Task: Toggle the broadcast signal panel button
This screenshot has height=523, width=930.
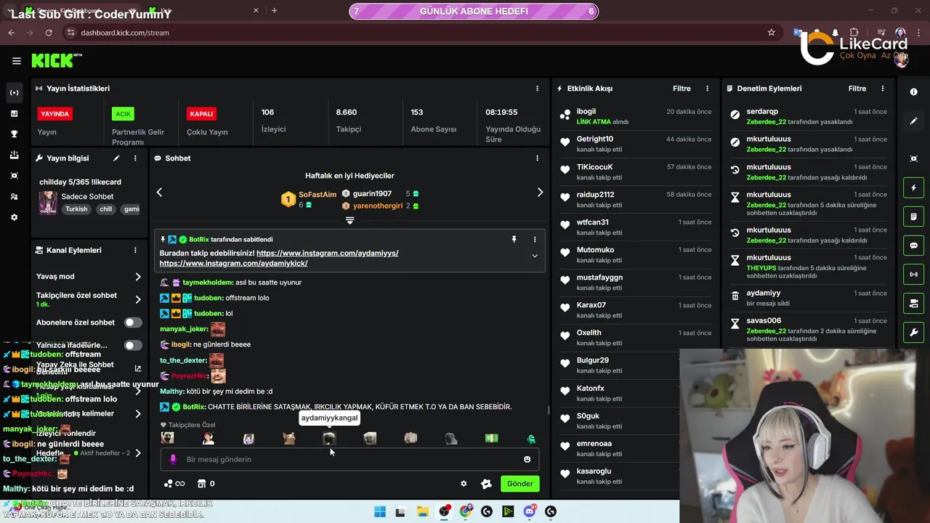Action: (914, 275)
